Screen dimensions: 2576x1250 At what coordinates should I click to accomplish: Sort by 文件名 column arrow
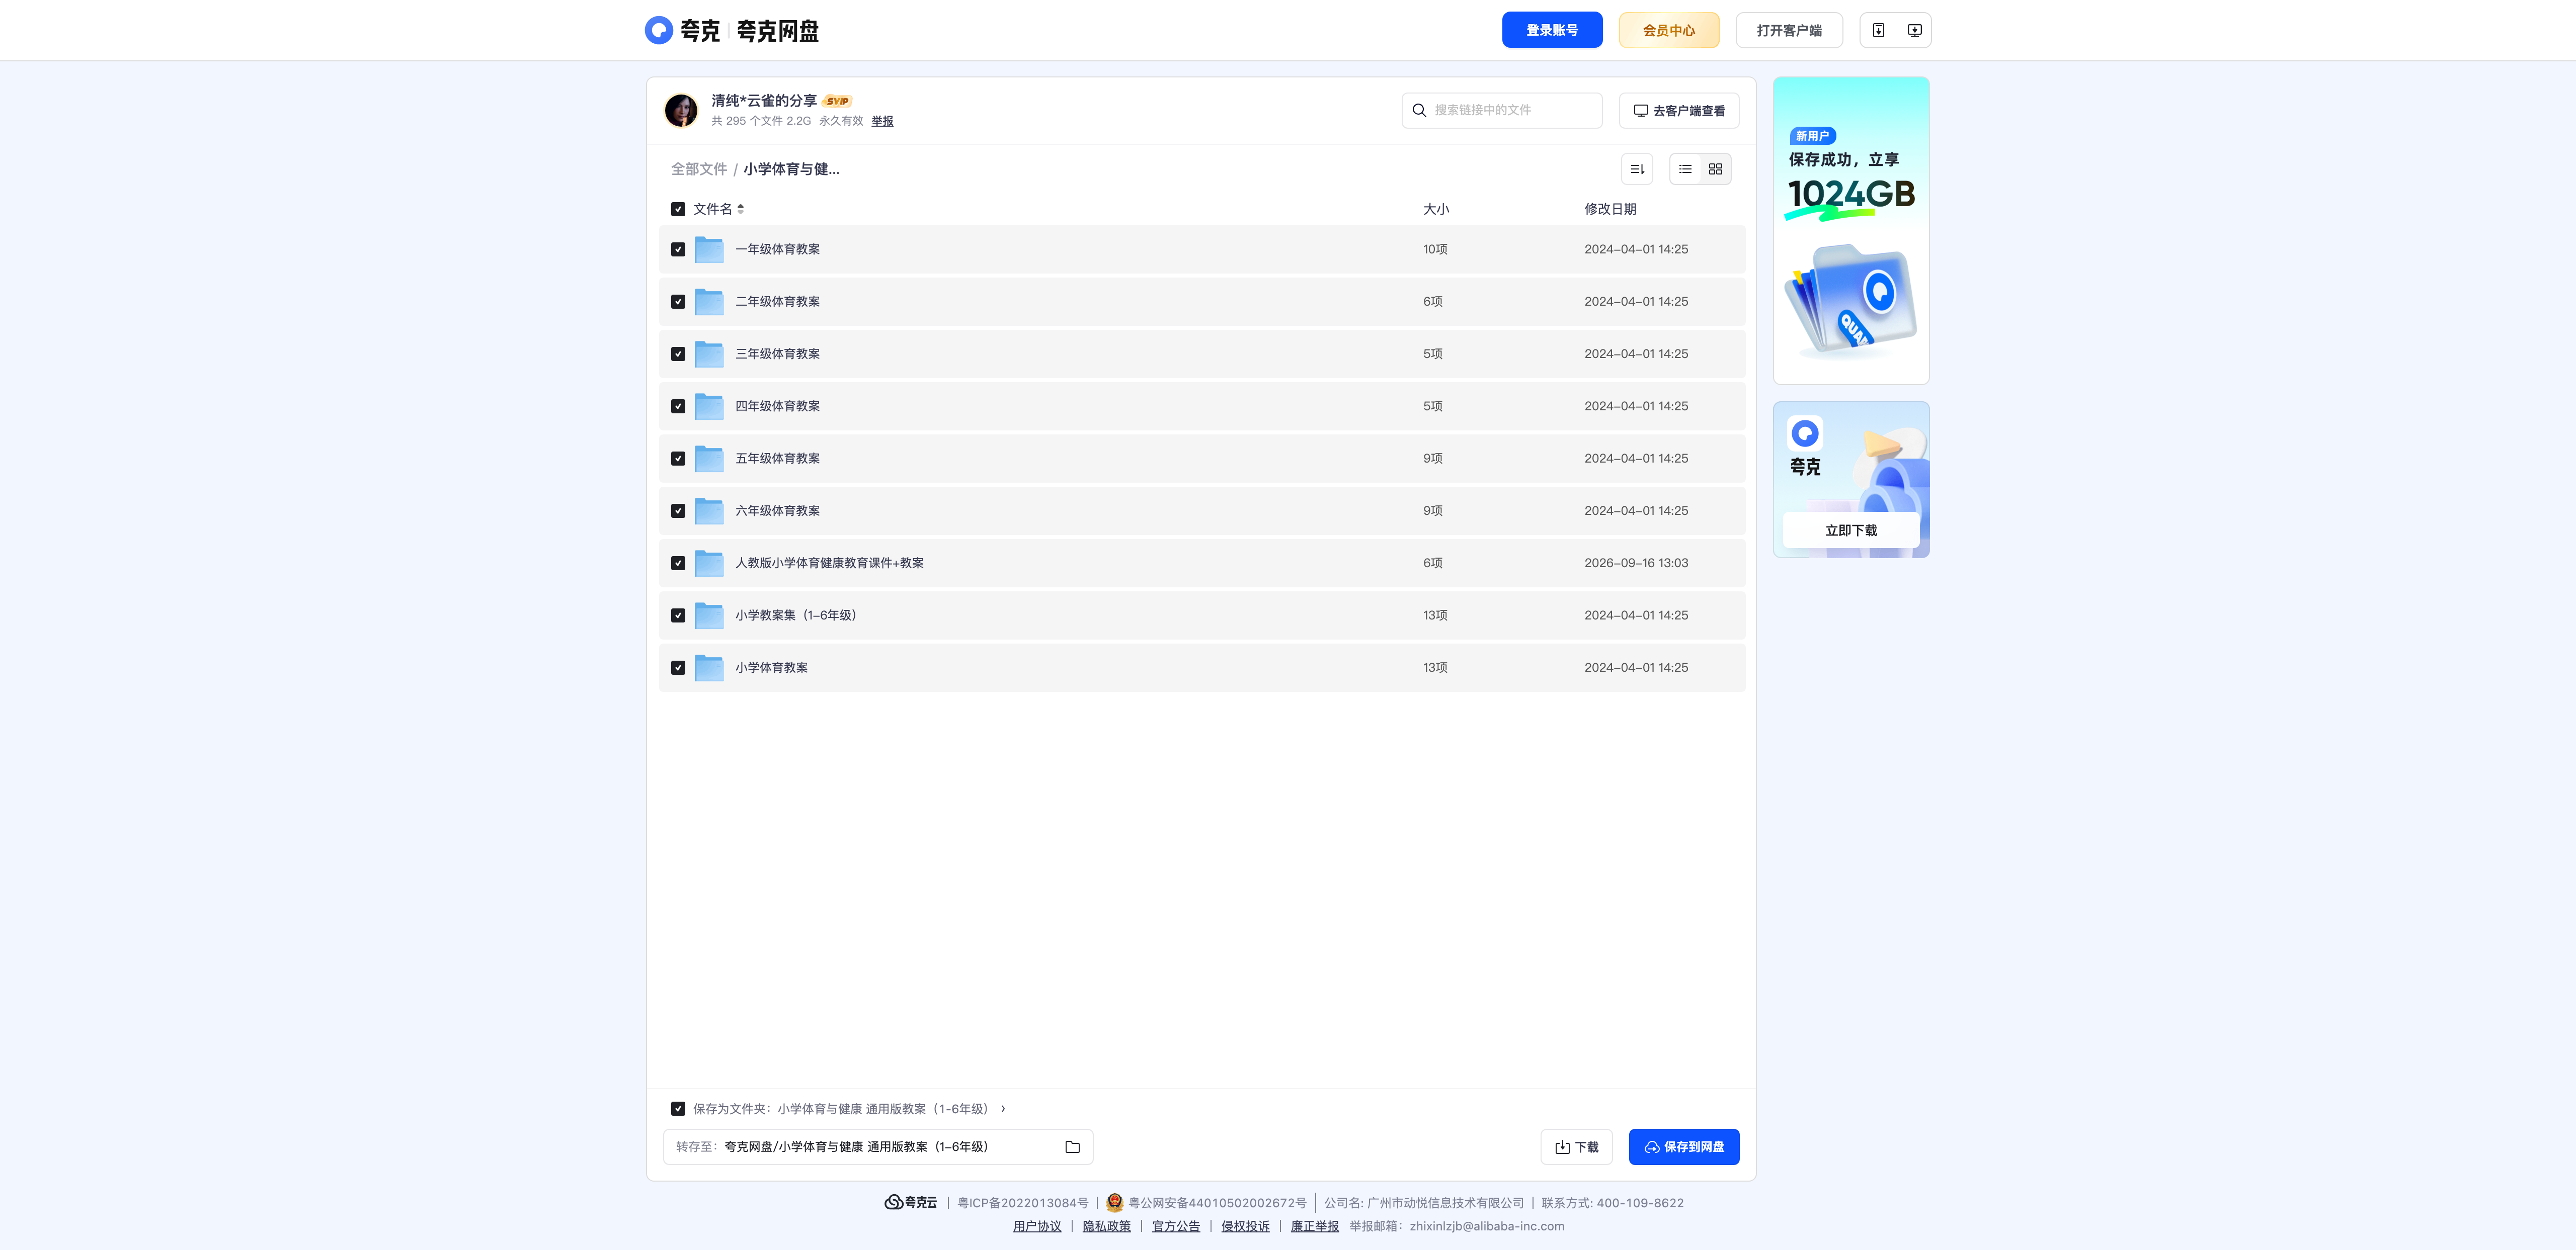coord(741,209)
